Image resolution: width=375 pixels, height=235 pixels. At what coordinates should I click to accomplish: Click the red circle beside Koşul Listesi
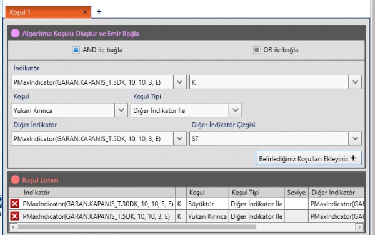pyautogui.click(x=15, y=180)
